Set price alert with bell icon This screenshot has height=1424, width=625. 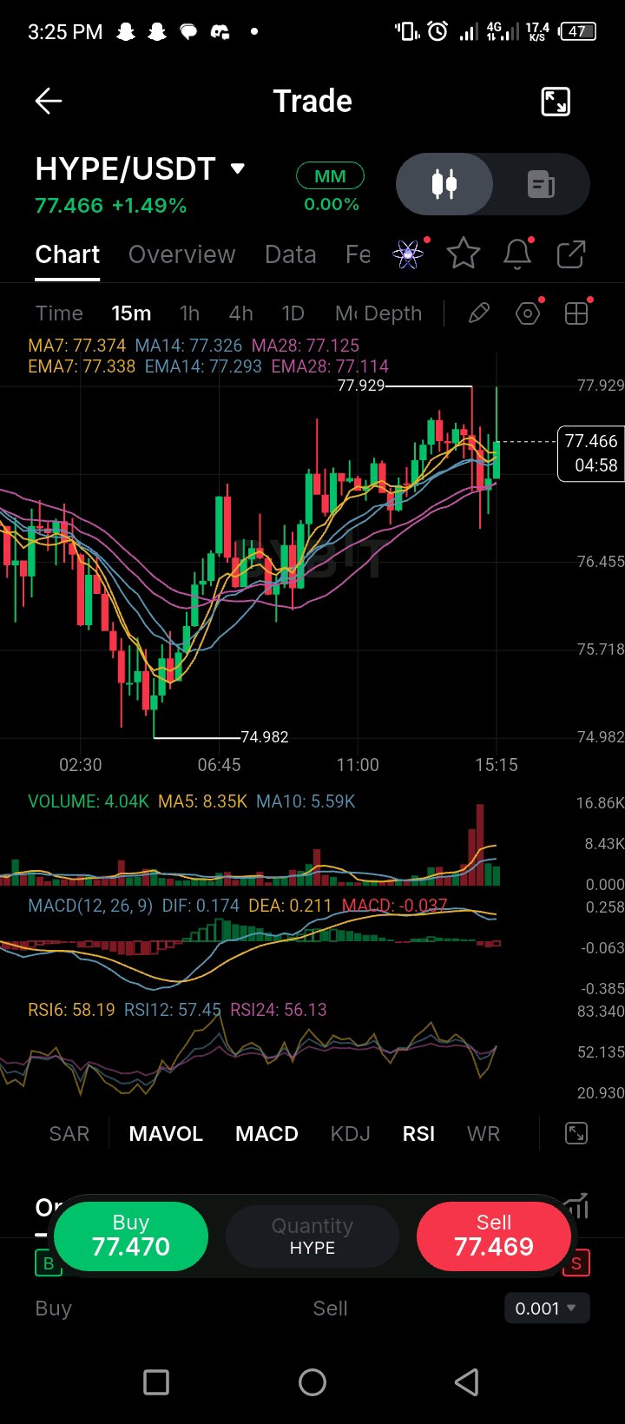(517, 254)
